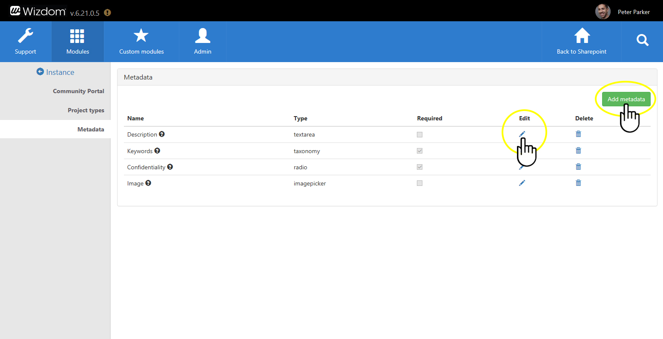Go to the Admin section
Screen dimensions: 663x339
203,42
